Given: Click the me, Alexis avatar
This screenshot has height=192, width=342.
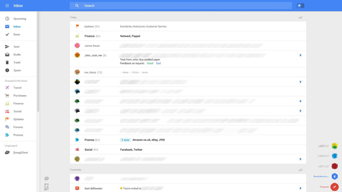Looking at the screenshot, I should tap(77, 72).
